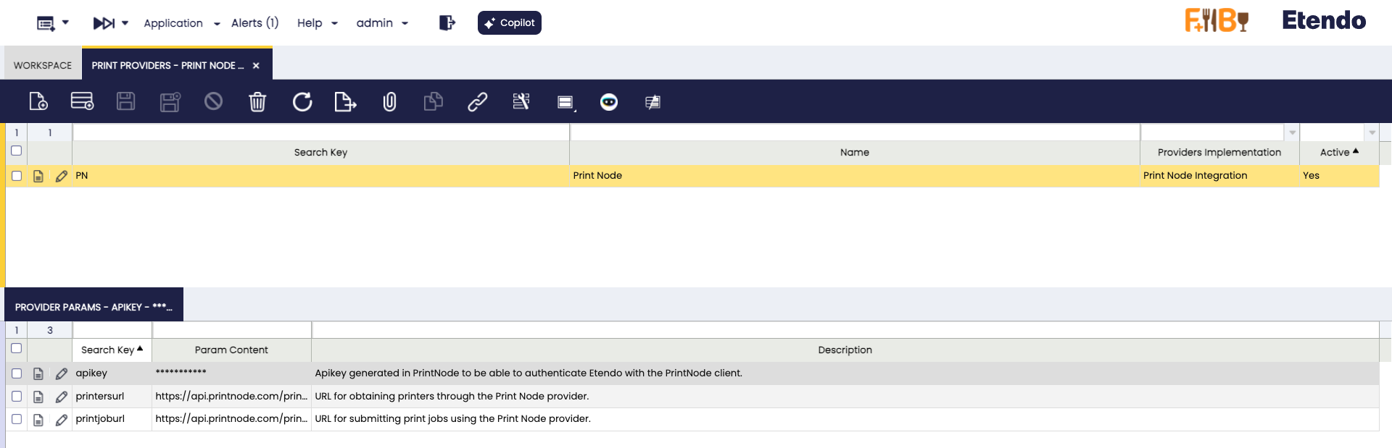
Task: Tick the printjoburl parameter row checkbox
Action: 17,419
